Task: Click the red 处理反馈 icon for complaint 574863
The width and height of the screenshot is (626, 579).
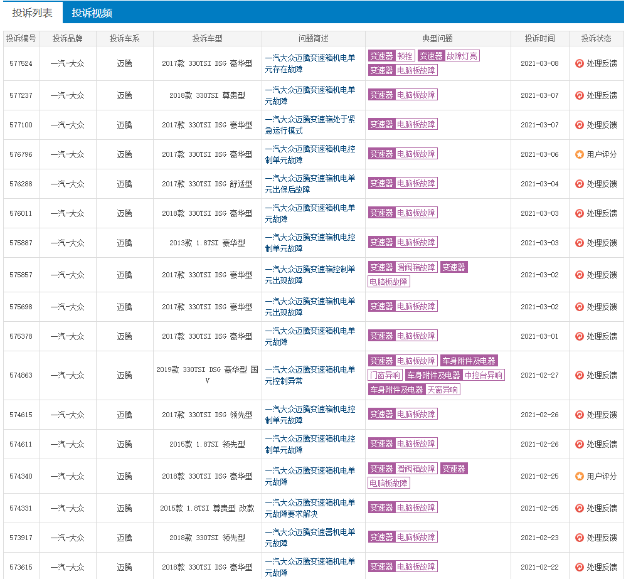Action: 580,375
